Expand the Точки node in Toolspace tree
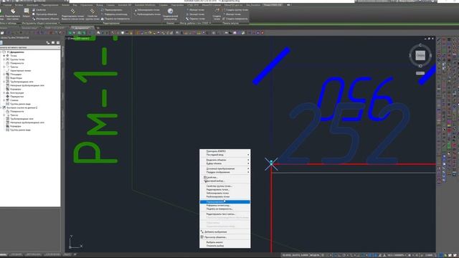Viewport: 459px width, 258px height. 4,56
